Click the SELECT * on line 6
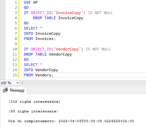The height and width of the screenshot is (127, 146). [x=33, y=28]
